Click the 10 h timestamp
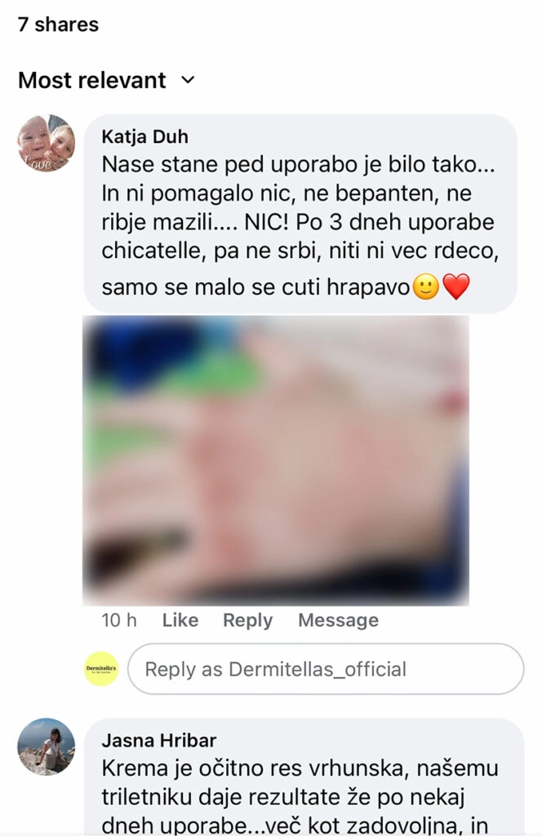The image size is (542, 836). 119,620
